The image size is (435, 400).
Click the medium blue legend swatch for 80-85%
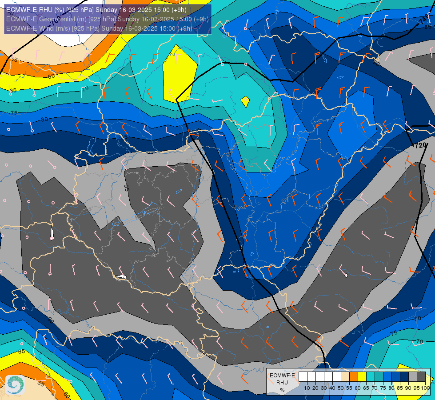click(x=396, y=377)
